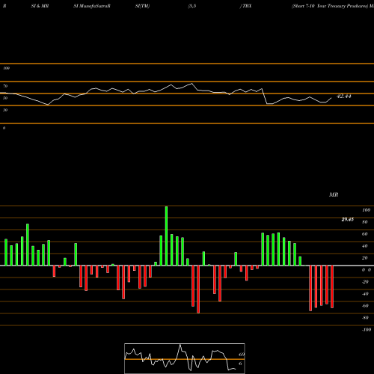374x374 pixels.
Task: Click the peak of the RSI line near 70
Action: [191, 84]
